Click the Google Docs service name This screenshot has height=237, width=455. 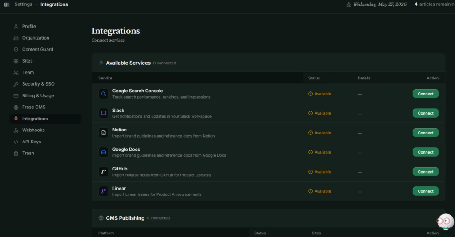[126, 150]
